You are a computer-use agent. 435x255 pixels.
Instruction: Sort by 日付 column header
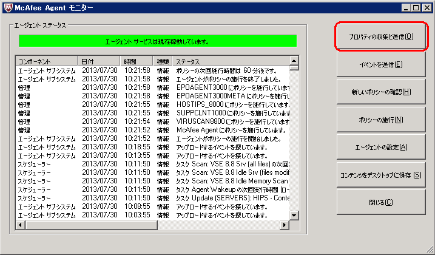click(99, 61)
